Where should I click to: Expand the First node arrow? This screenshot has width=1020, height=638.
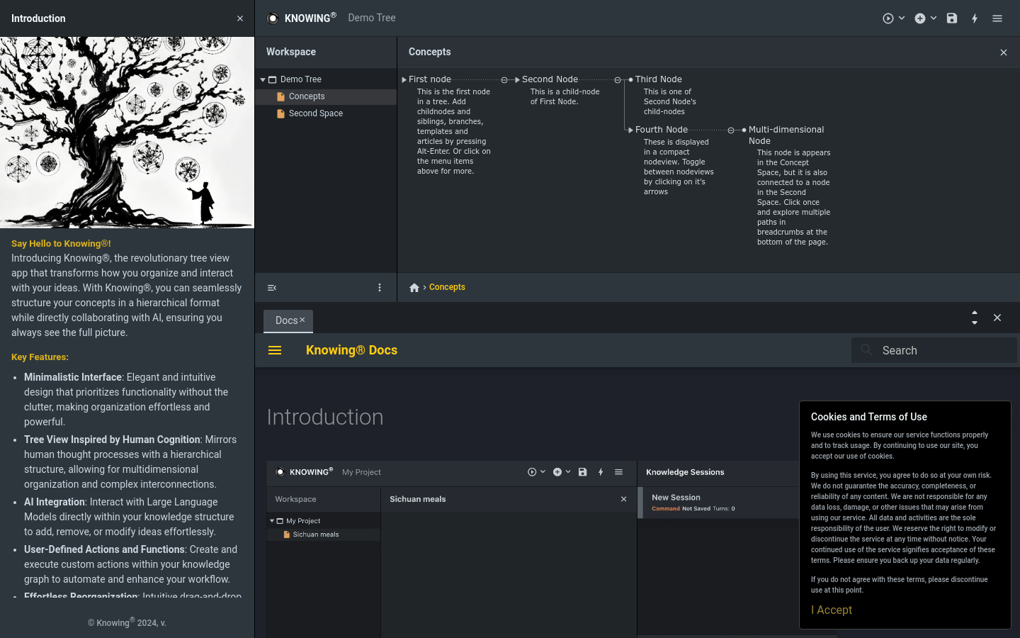pos(404,80)
